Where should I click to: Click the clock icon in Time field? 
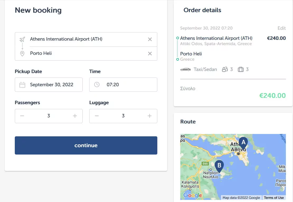(97, 85)
